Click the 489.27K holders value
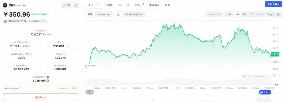Screen dimensions: 284x102 [x=60, y=58]
